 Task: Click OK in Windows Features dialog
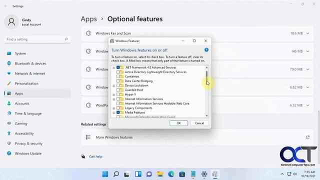click(178, 123)
